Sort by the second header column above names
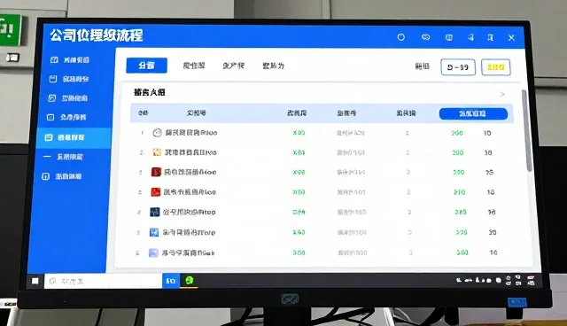Screen dimensions: 567x326 click(197, 113)
